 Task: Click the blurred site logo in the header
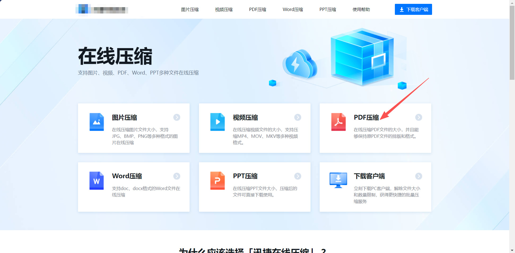102,9
